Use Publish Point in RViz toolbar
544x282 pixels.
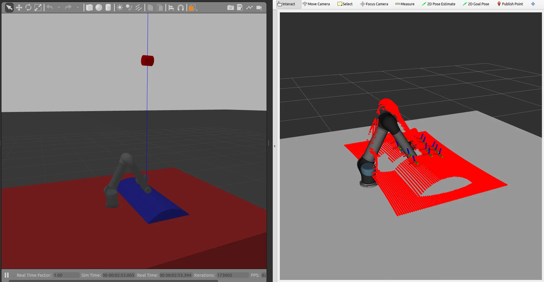coord(510,4)
